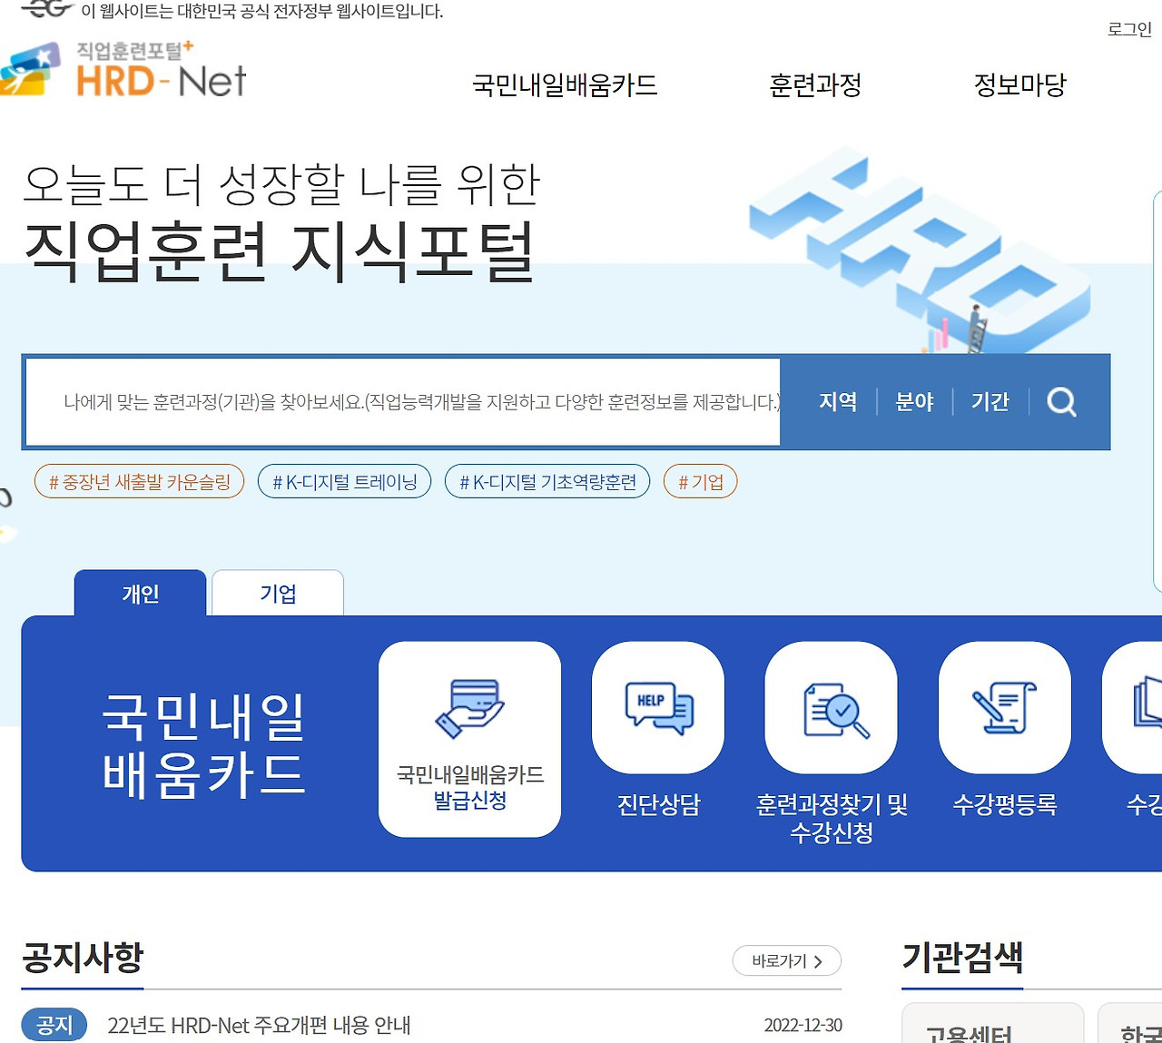The image size is (1162, 1043).
Task: Open the 훈련과정 menu
Action: click(x=814, y=85)
